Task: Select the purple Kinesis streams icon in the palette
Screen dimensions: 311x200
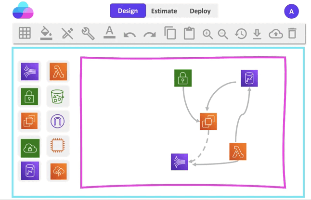Action: 30,72
